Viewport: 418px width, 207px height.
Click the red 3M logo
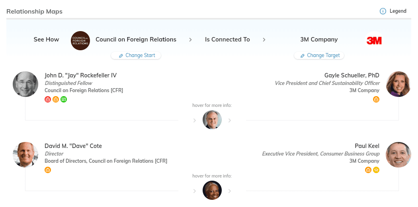click(x=374, y=41)
